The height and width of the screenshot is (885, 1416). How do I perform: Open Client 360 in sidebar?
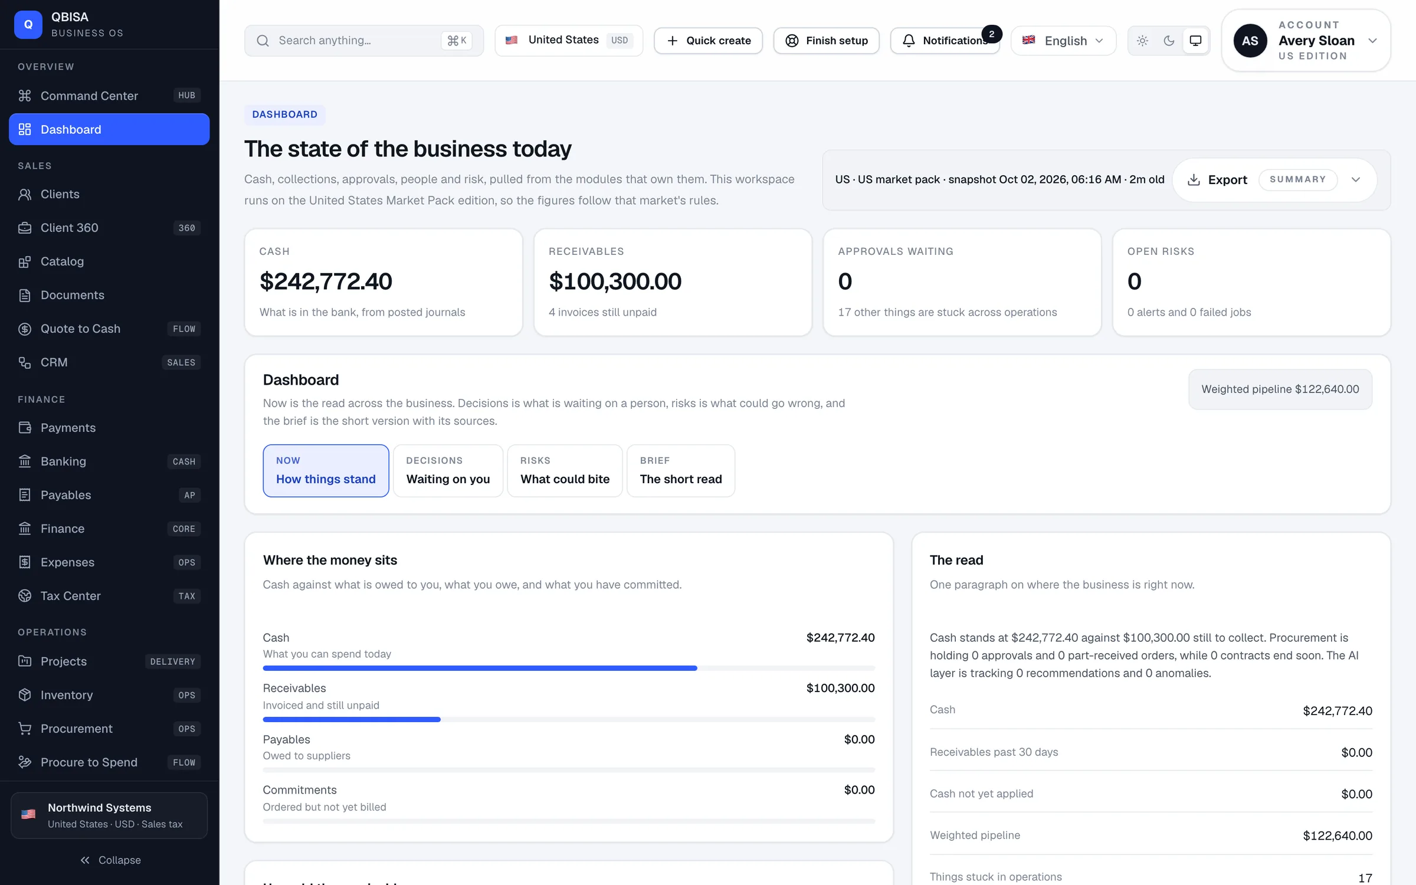pyautogui.click(x=109, y=228)
